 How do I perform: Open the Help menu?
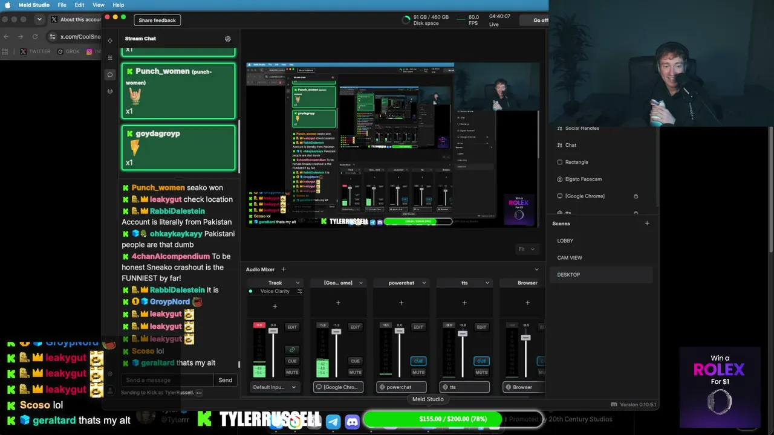119,5
